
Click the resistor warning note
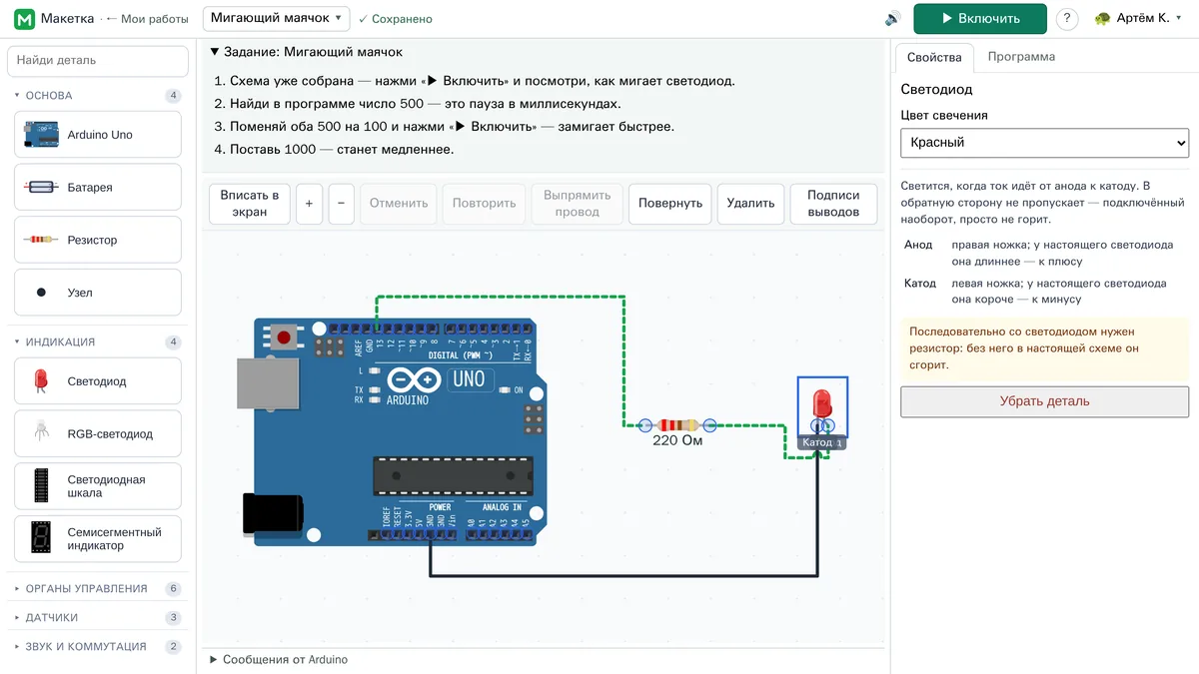pyautogui.click(x=1044, y=348)
